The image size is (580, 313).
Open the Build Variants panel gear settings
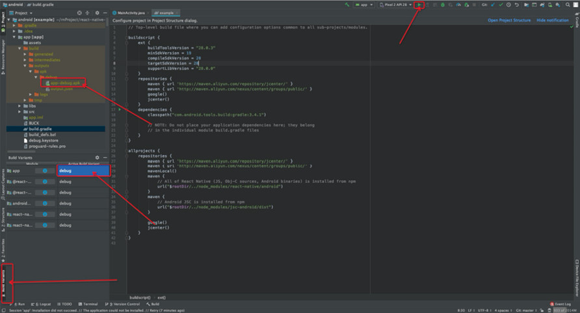[98, 157]
